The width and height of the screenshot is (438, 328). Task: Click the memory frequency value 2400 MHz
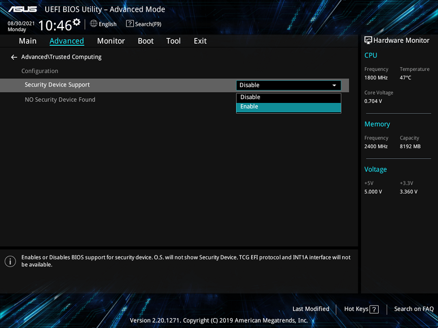[376, 146]
